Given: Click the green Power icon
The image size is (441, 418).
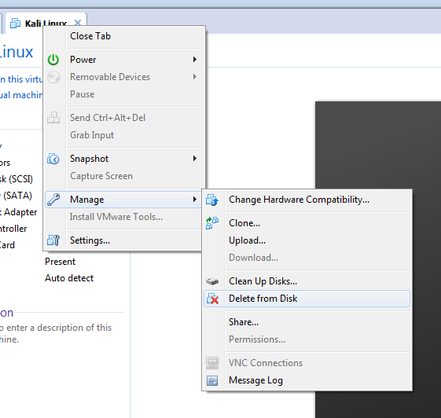Looking at the screenshot, I should [x=53, y=60].
